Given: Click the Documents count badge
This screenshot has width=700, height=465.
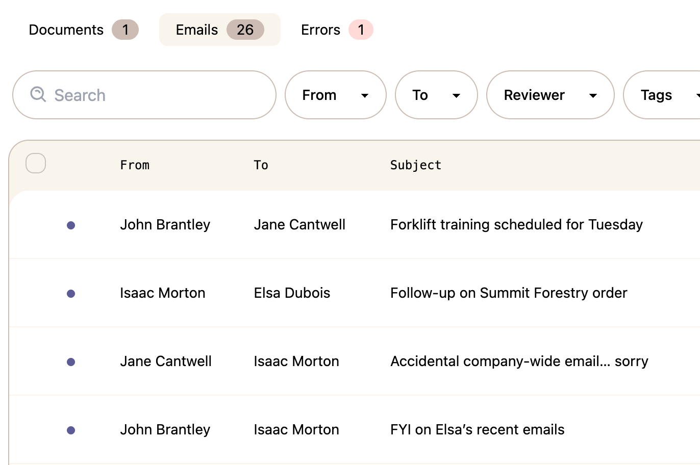Looking at the screenshot, I should 125,30.
